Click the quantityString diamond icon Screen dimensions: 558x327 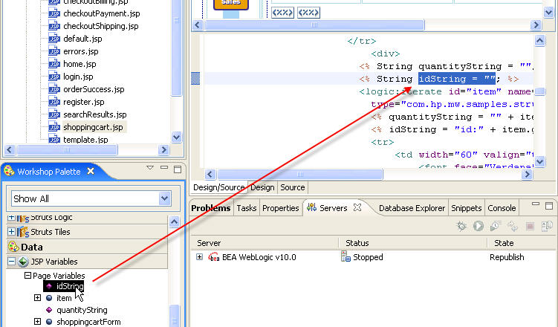click(x=49, y=310)
